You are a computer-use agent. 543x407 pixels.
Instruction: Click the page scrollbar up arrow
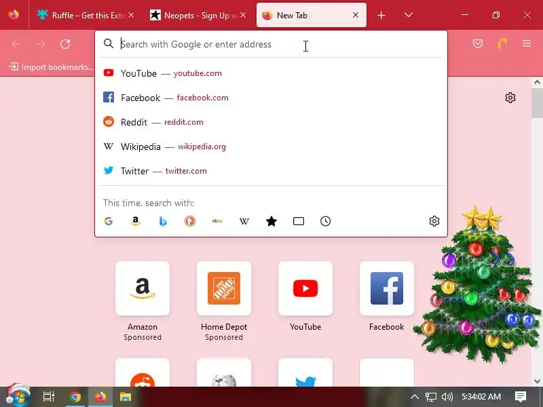pyautogui.click(x=537, y=82)
